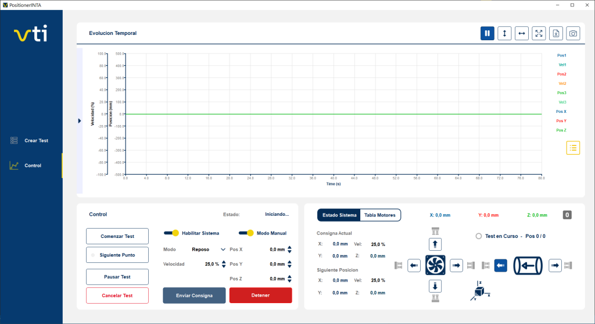Take a chart snapshot with camera icon

tap(574, 34)
